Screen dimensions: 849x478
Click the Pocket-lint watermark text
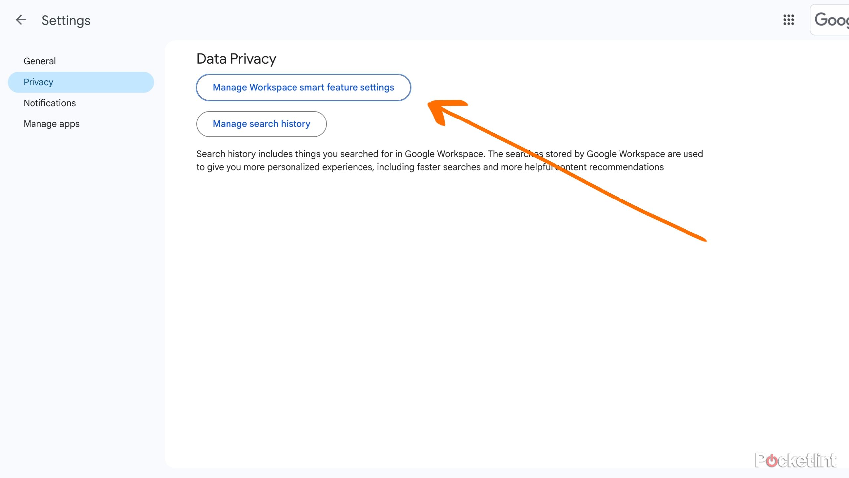coord(806,461)
